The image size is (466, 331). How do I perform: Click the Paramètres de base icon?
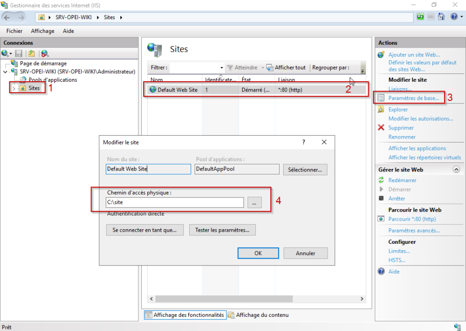pos(381,97)
